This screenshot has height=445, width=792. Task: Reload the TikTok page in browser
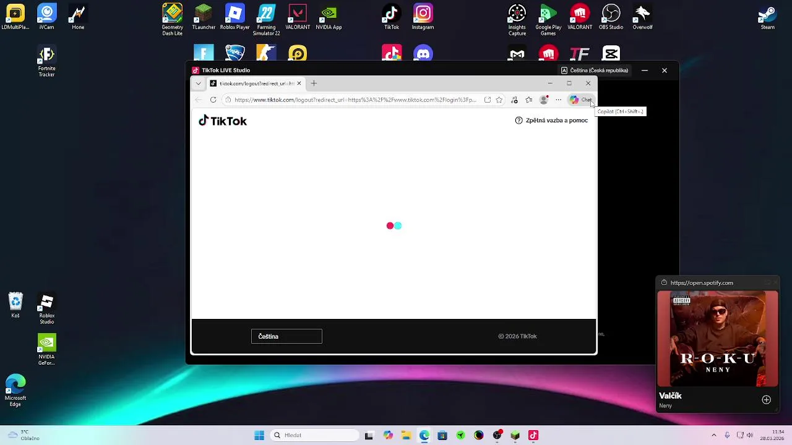click(x=213, y=100)
